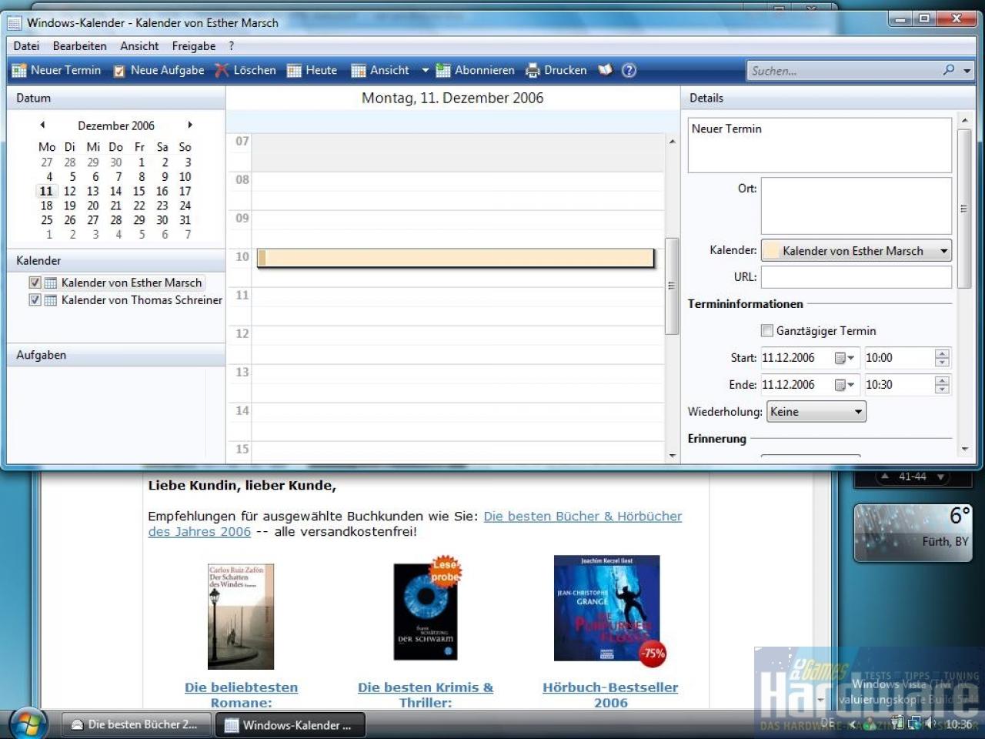This screenshot has height=739, width=985.
Task: Click the volume icon in system tray
Action: click(x=930, y=724)
